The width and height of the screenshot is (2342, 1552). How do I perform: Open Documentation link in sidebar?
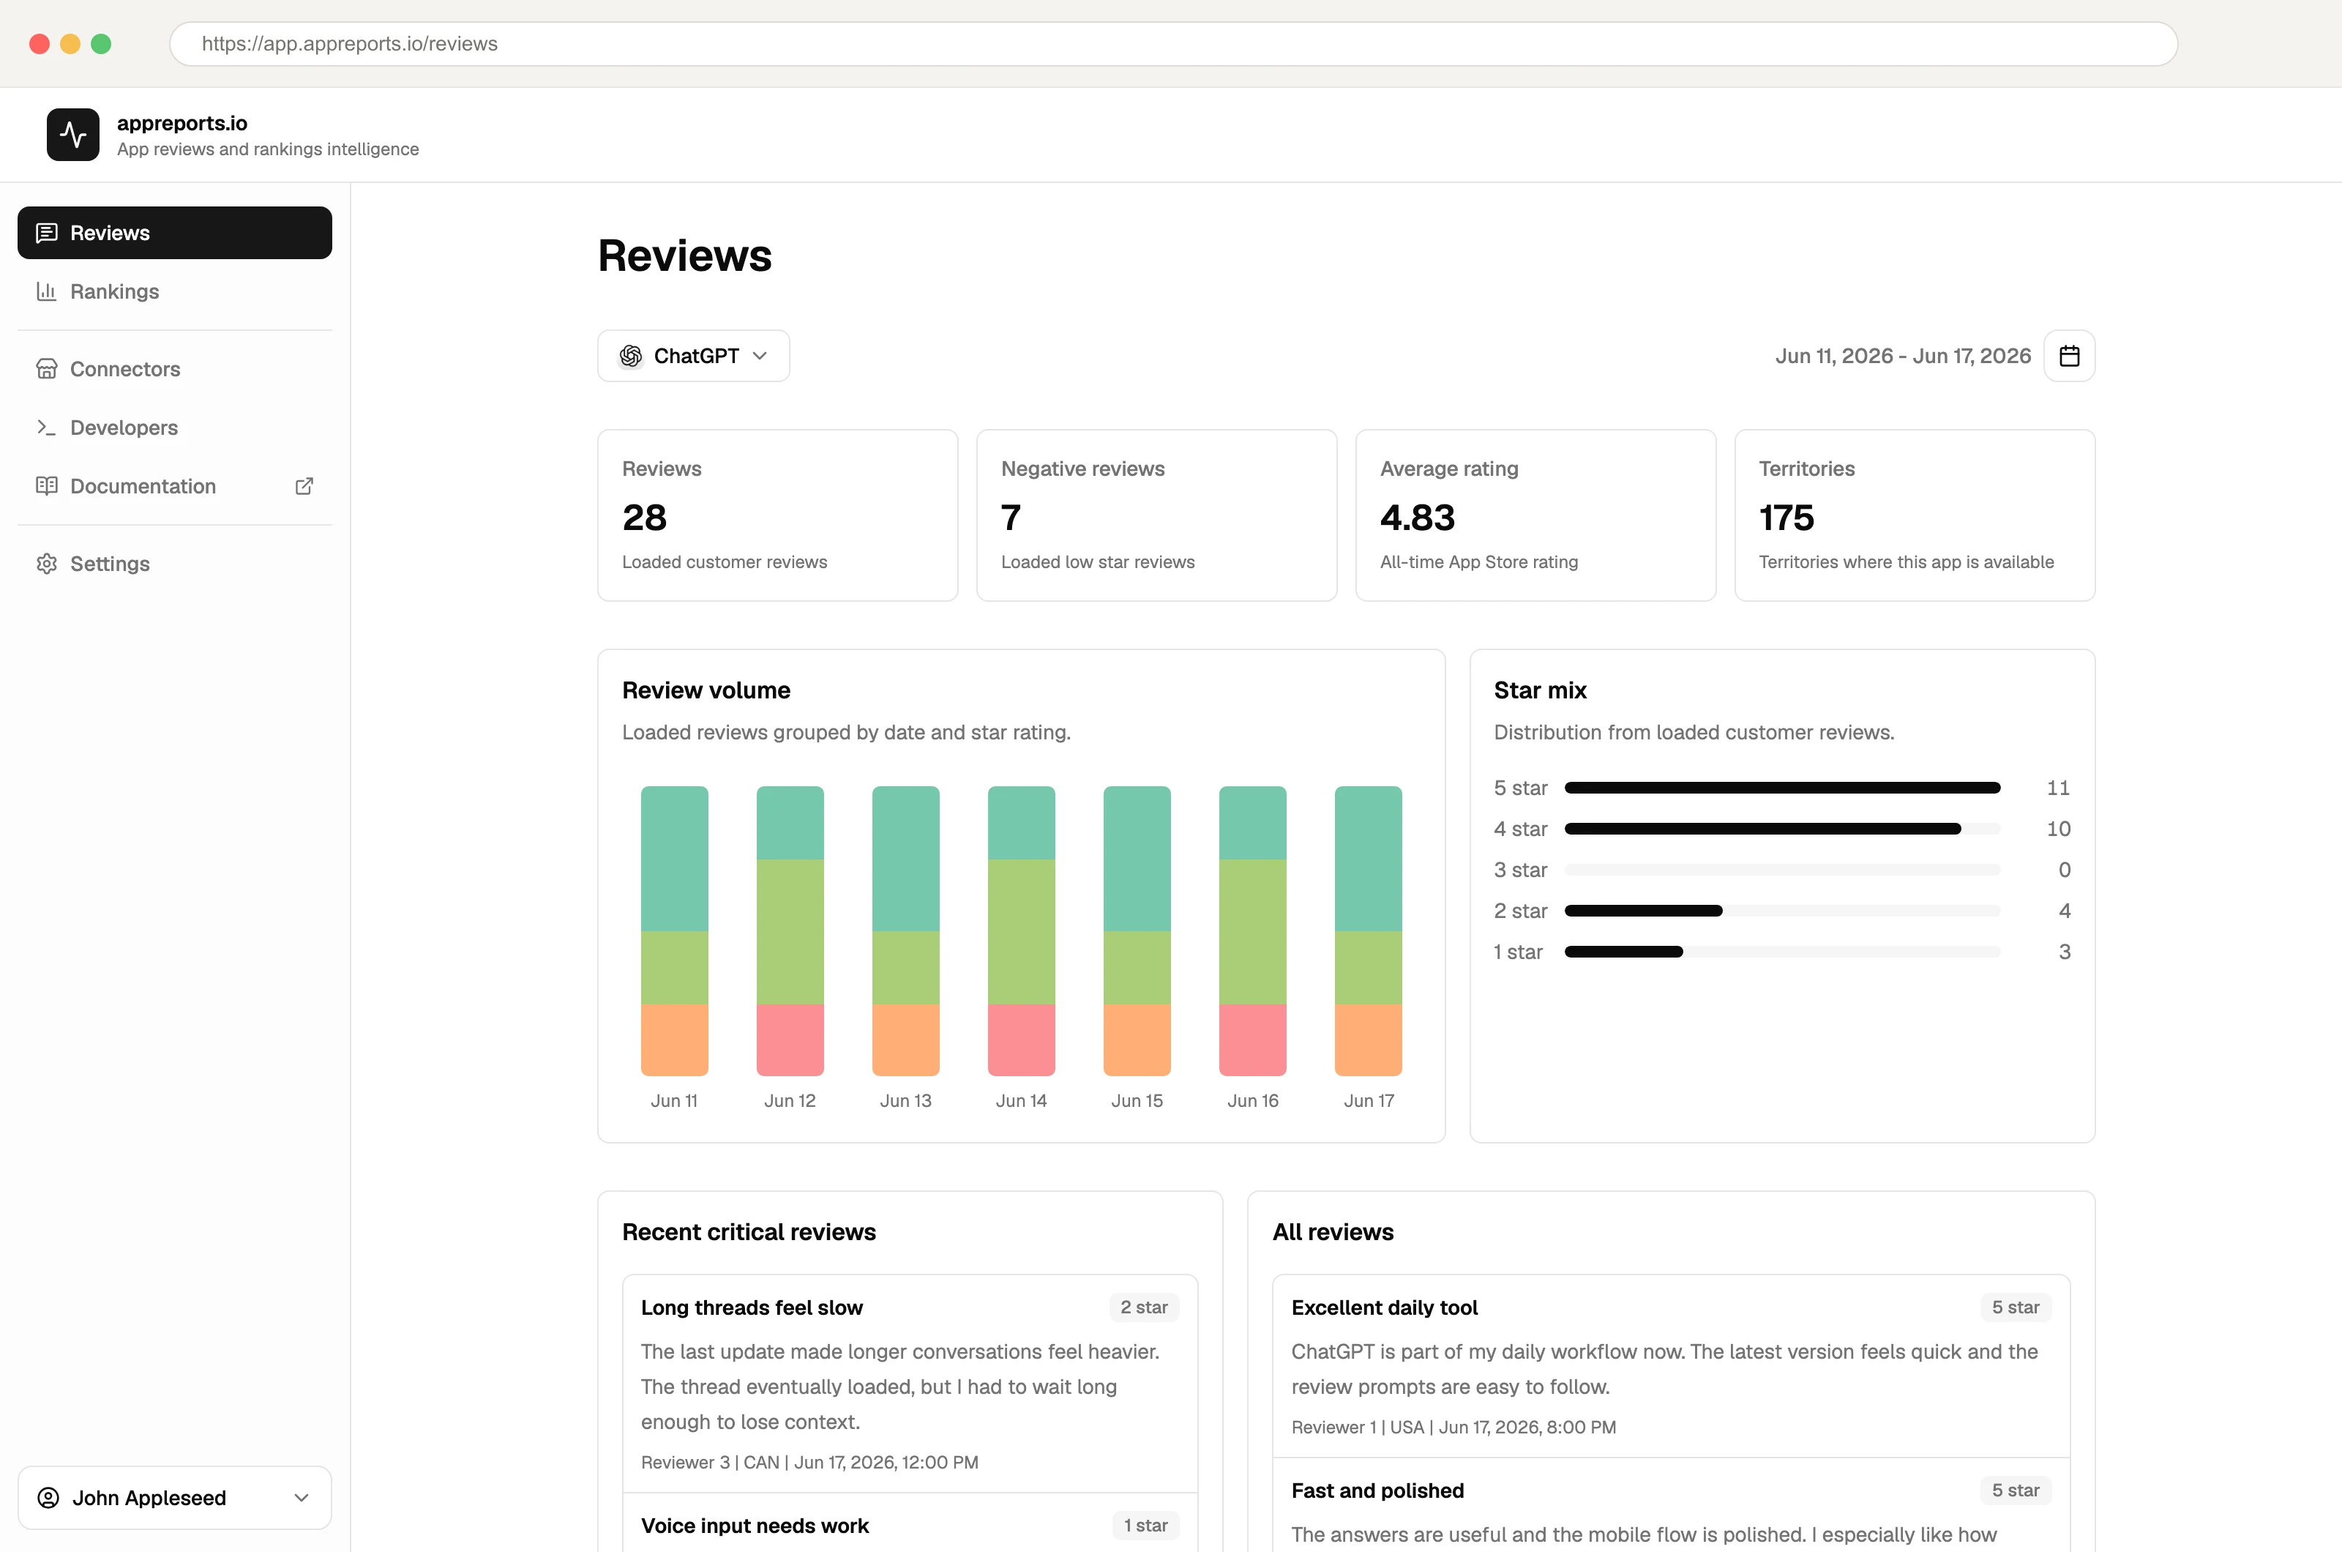[x=175, y=485]
